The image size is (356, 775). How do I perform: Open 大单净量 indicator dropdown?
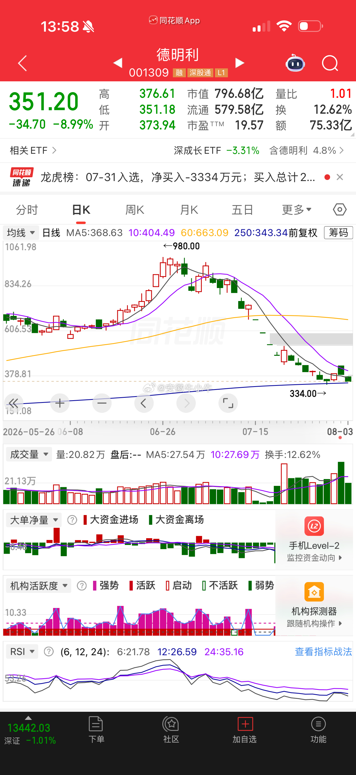coord(34,520)
